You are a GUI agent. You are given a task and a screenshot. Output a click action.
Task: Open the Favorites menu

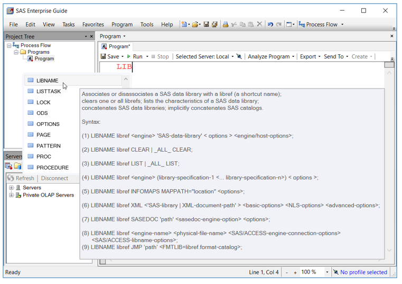93,25
